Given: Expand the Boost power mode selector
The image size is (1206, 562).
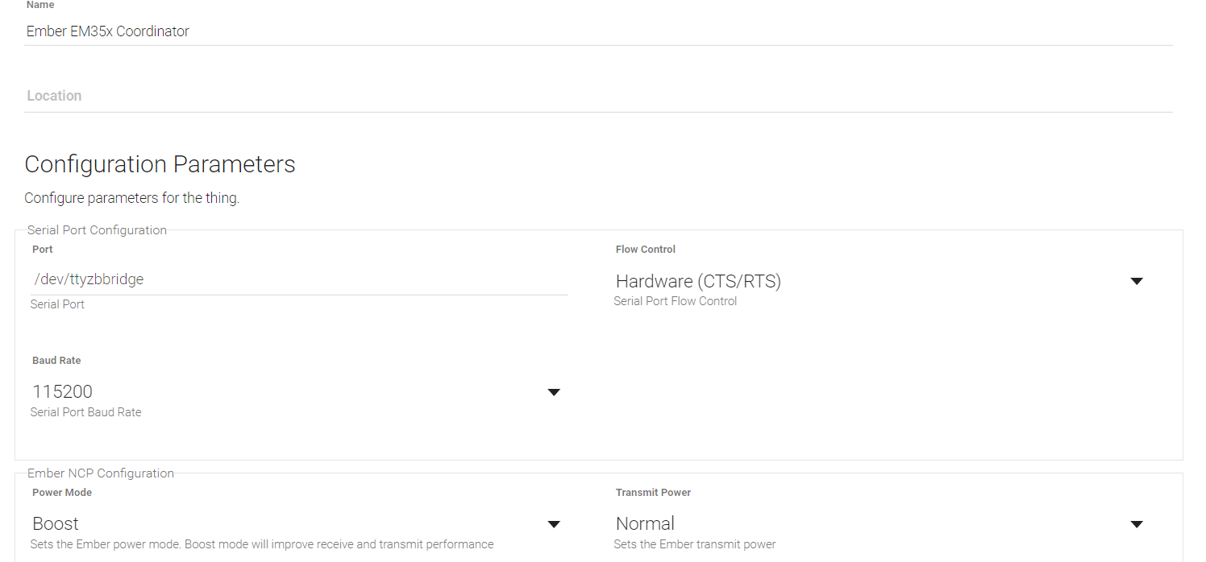Looking at the screenshot, I should pyautogui.click(x=56, y=524).
